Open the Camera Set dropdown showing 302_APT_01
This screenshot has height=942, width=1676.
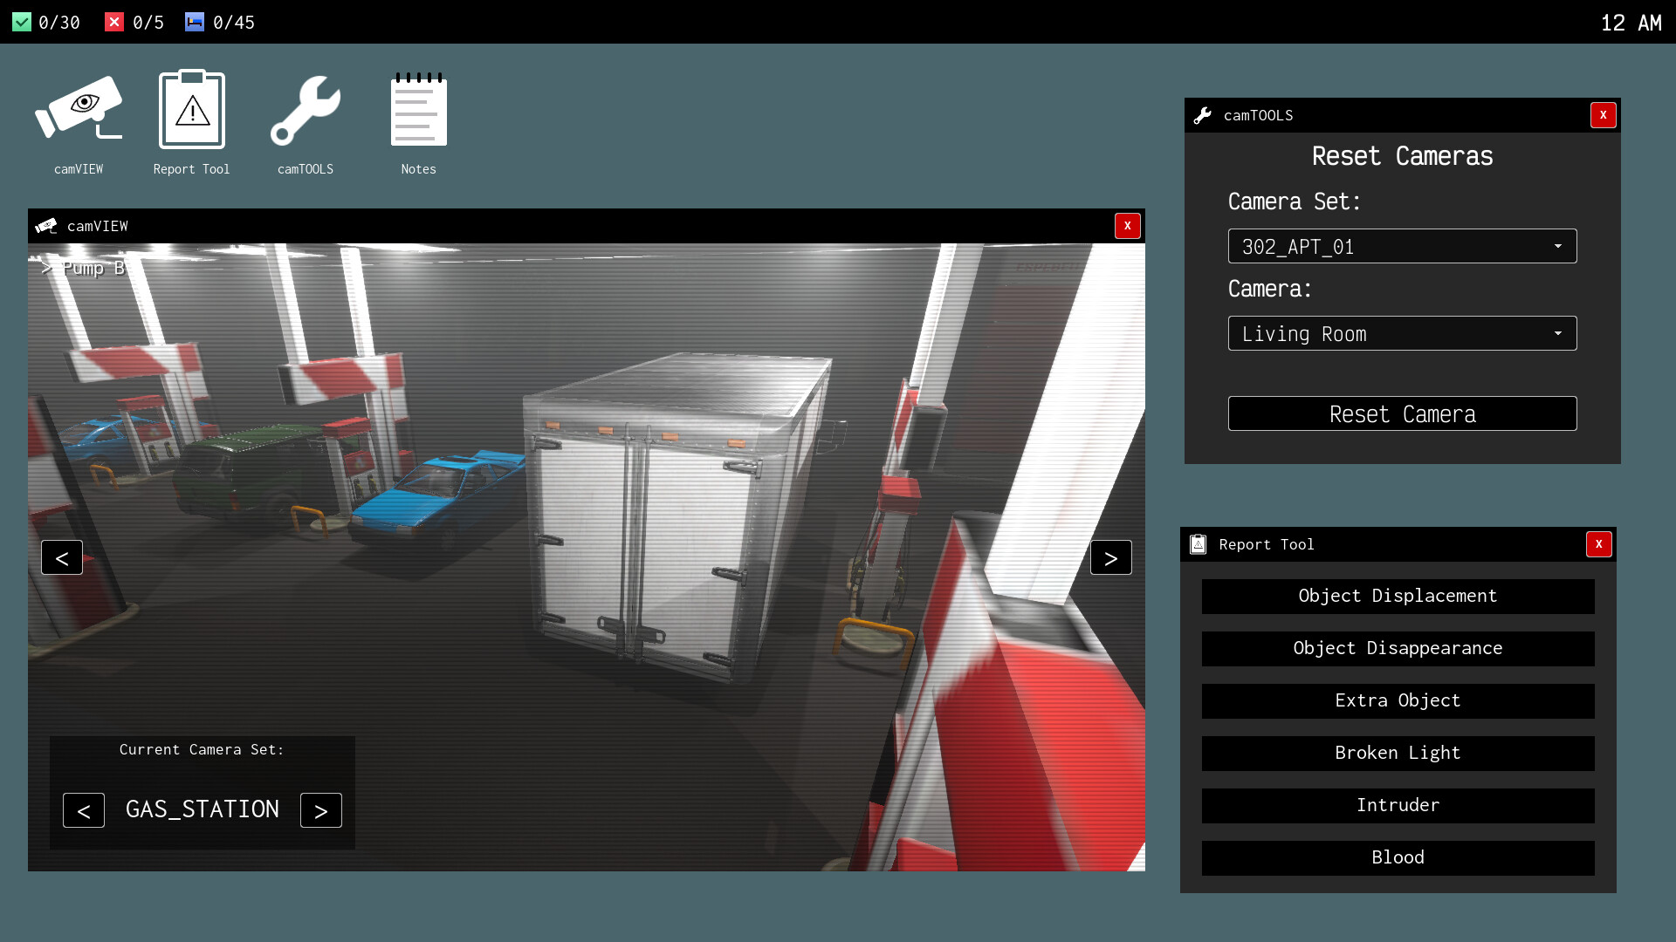(x=1402, y=246)
